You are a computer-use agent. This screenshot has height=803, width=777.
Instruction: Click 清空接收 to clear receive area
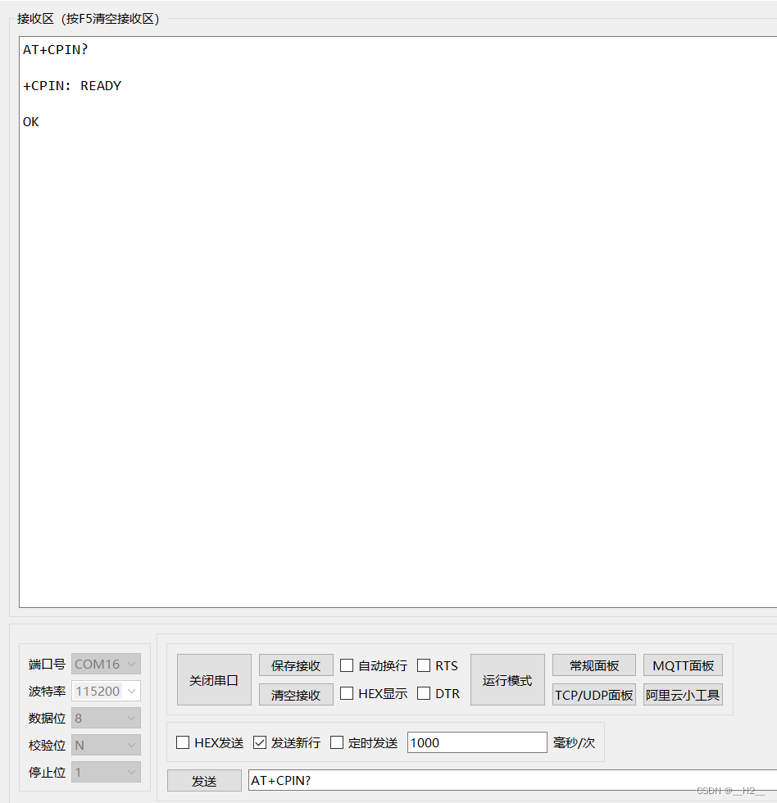[295, 693]
